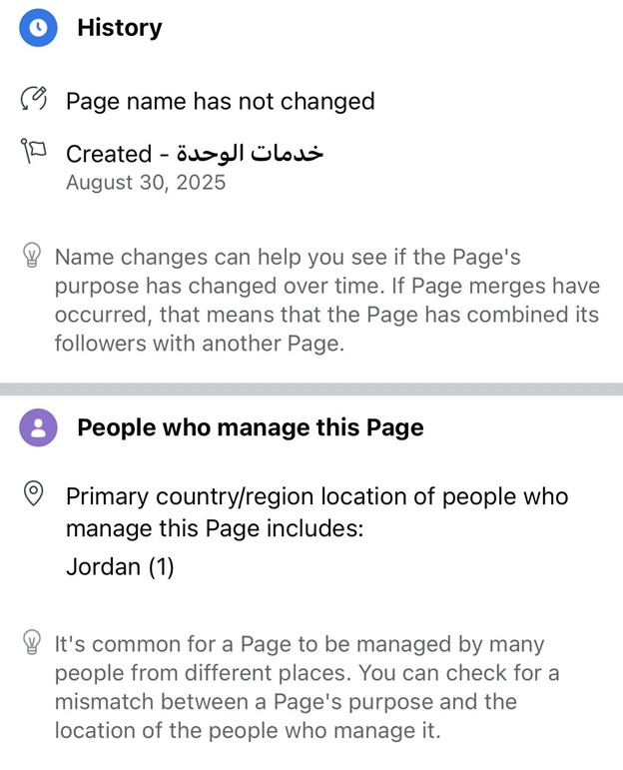Tap the Arabic page name خدمات الوحدة
Image resolution: width=623 pixels, height=770 pixels.
coord(250,154)
